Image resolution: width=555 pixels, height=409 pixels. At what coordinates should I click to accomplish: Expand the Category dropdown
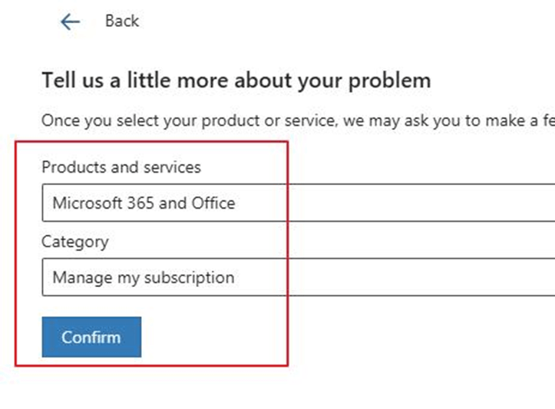point(299,277)
